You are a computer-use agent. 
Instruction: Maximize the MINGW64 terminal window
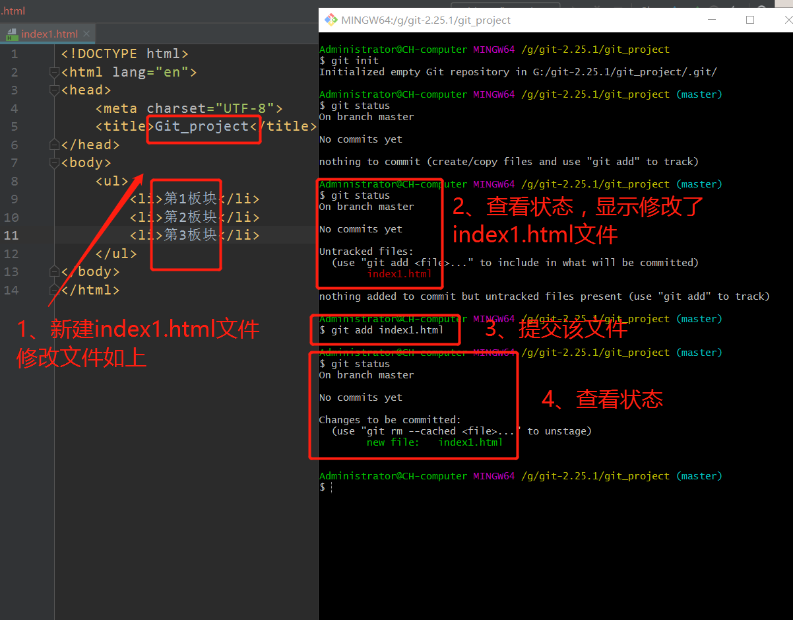pos(750,20)
